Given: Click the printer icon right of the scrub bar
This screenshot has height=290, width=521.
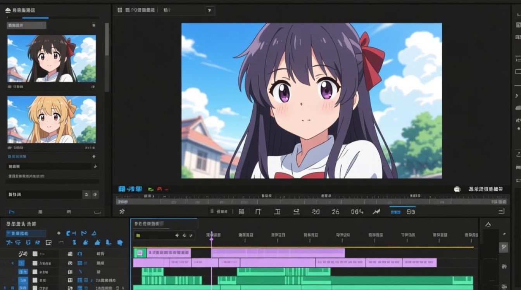Looking at the screenshot, I should click(x=457, y=189).
